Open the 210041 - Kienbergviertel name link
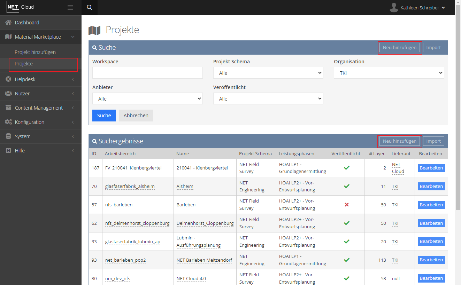The image size is (461, 285). 202,168
